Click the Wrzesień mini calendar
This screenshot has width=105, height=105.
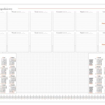pyautogui.click(x=13, y=80)
